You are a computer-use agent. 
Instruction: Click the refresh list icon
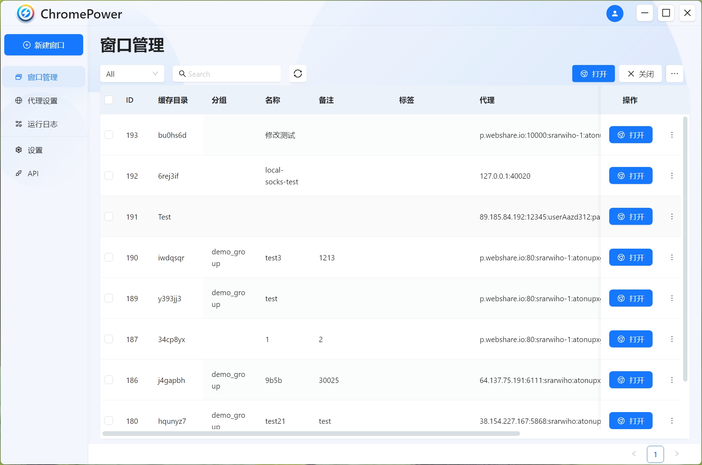298,74
